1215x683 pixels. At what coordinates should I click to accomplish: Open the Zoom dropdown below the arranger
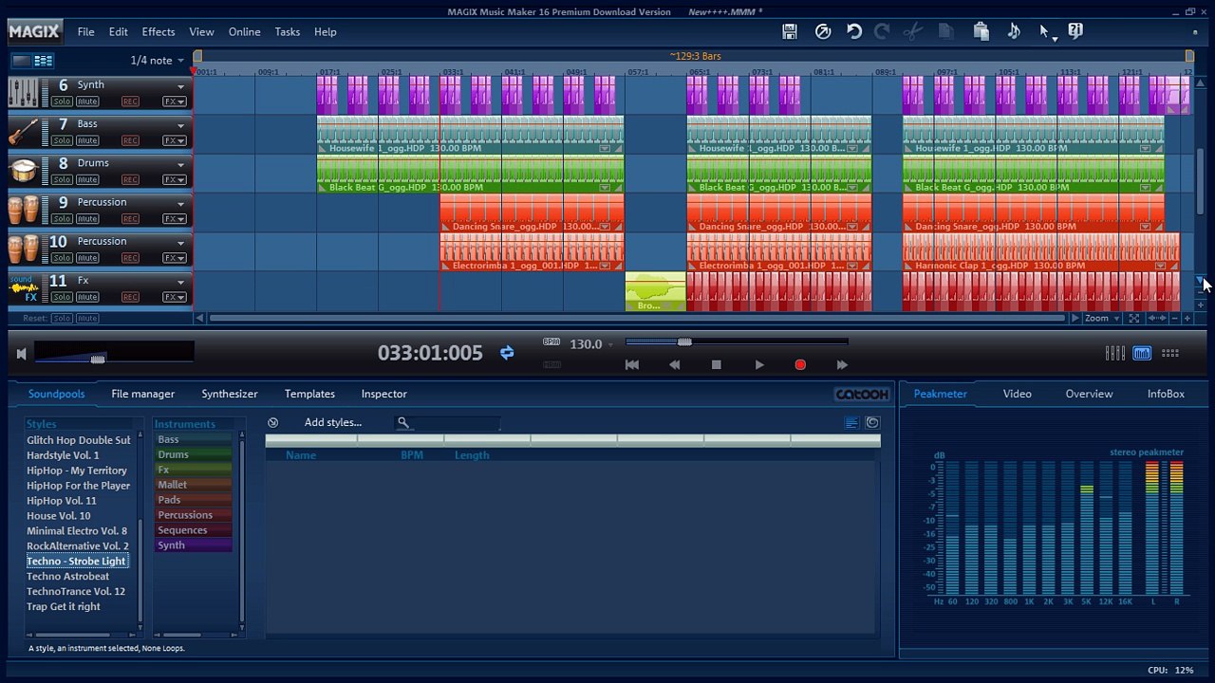pyautogui.click(x=1101, y=319)
